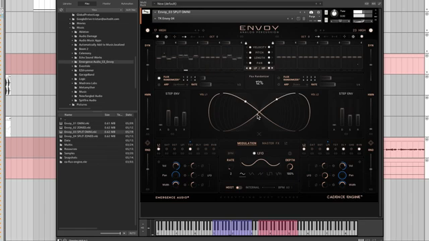Enable the left Flux Randomizer toggle
The width and height of the screenshot is (429, 241).
[159, 78]
